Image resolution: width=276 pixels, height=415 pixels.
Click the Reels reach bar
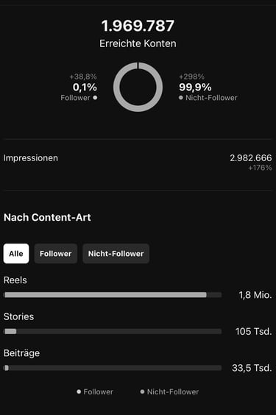(x=113, y=295)
